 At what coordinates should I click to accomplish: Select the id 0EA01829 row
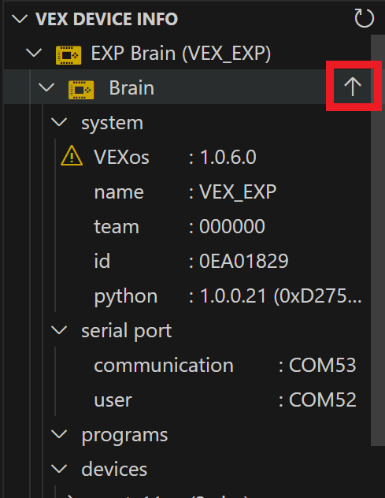(187, 261)
